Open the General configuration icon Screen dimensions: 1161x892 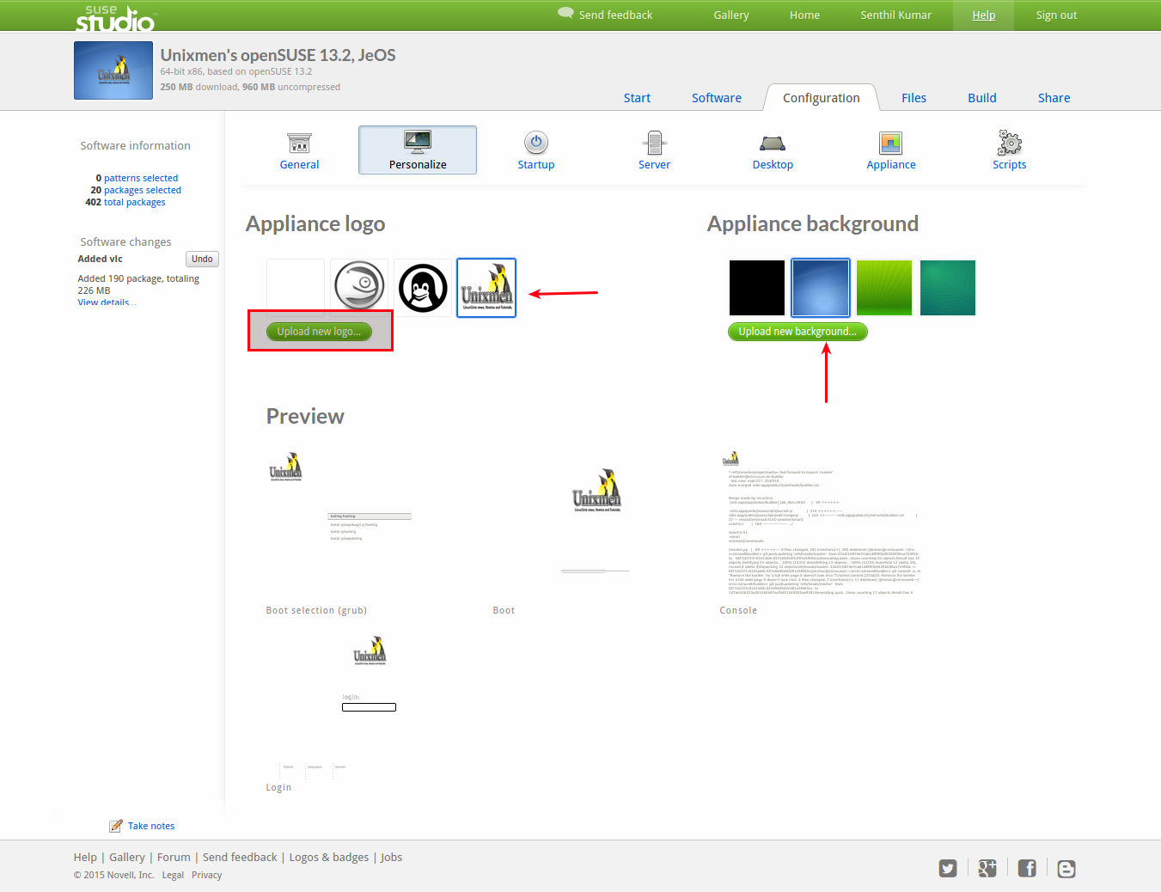coord(299,143)
